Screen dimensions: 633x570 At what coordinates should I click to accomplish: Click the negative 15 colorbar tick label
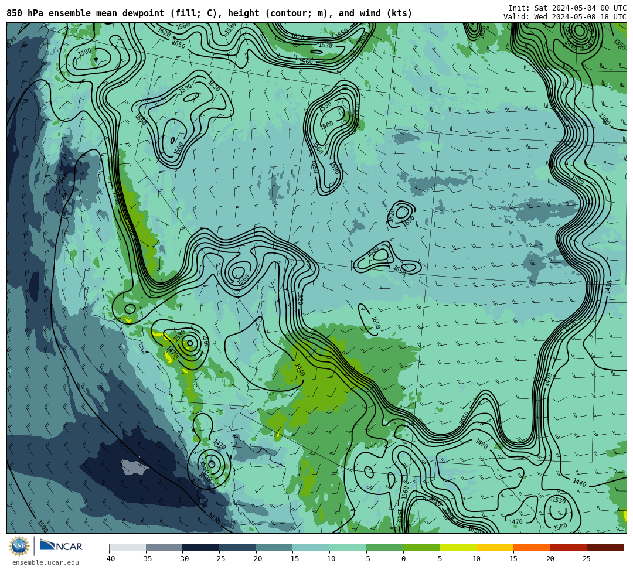(292, 559)
